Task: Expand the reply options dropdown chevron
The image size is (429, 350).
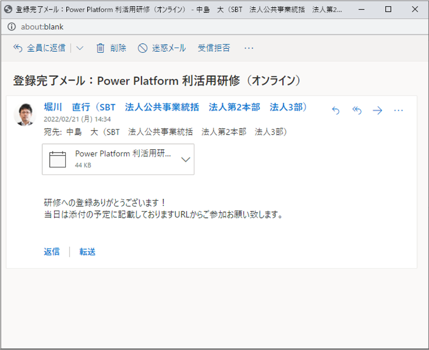Action: pyautogui.click(x=80, y=49)
